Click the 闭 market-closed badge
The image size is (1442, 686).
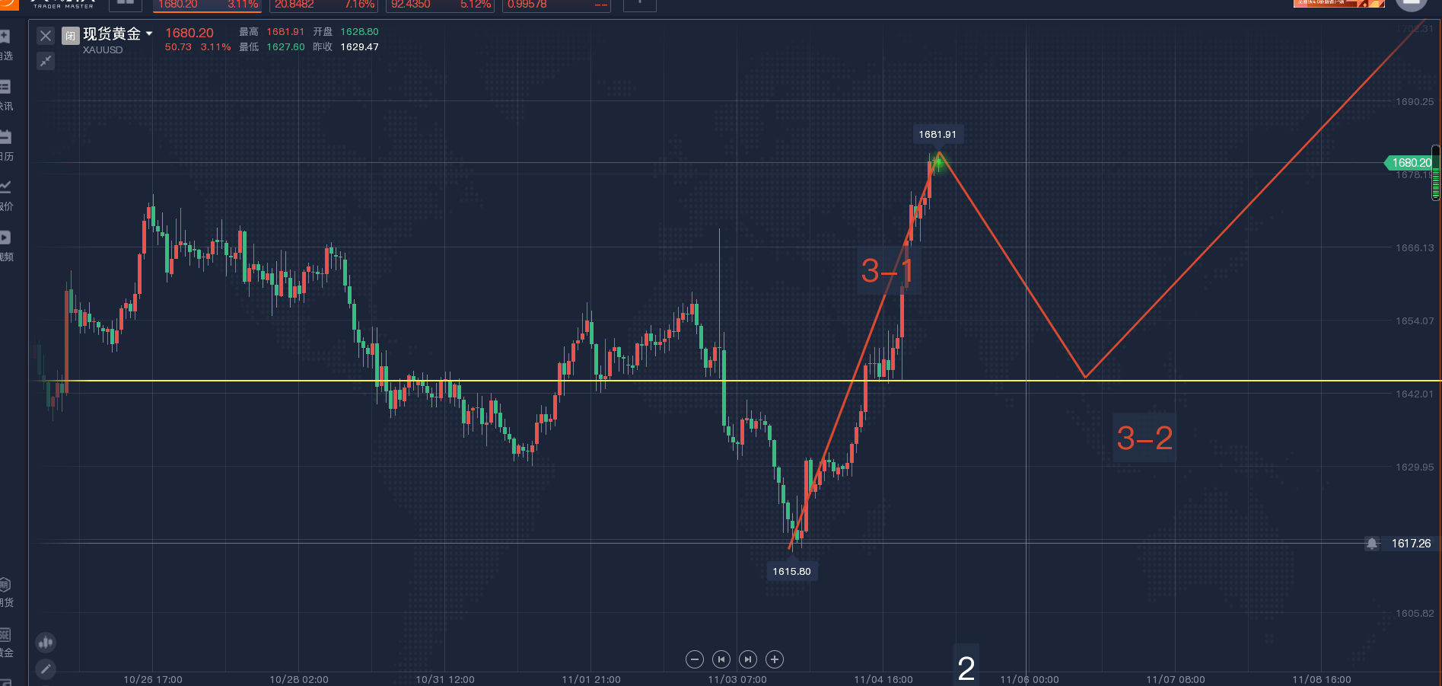click(x=71, y=36)
